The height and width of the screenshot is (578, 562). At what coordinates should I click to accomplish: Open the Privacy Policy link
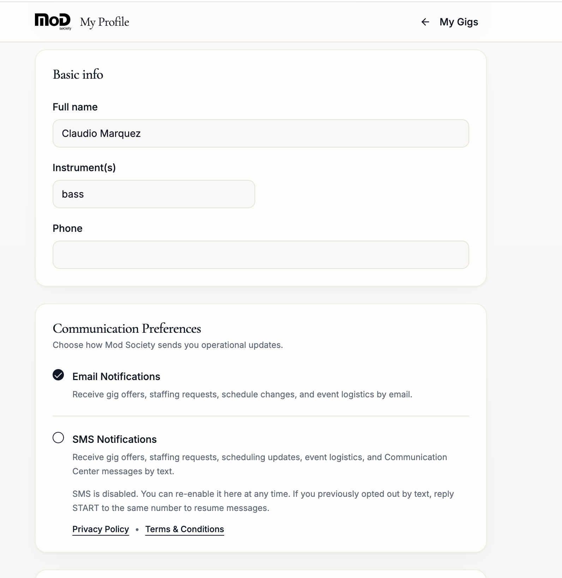click(x=101, y=529)
